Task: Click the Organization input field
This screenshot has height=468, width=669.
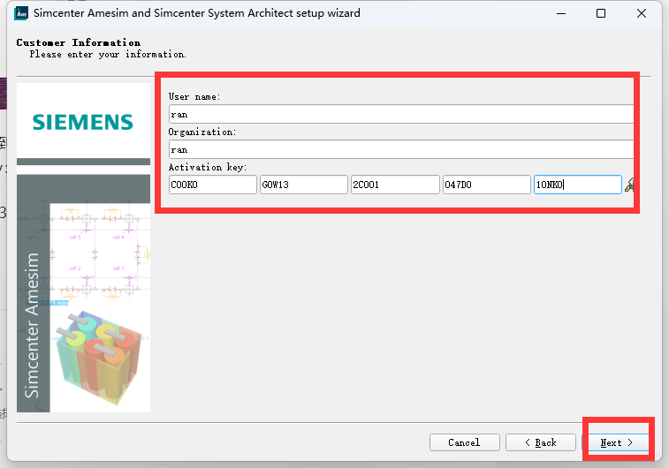Action: 401,149
